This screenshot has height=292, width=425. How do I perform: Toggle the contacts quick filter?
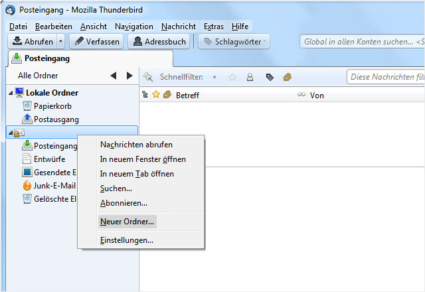[250, 77]
